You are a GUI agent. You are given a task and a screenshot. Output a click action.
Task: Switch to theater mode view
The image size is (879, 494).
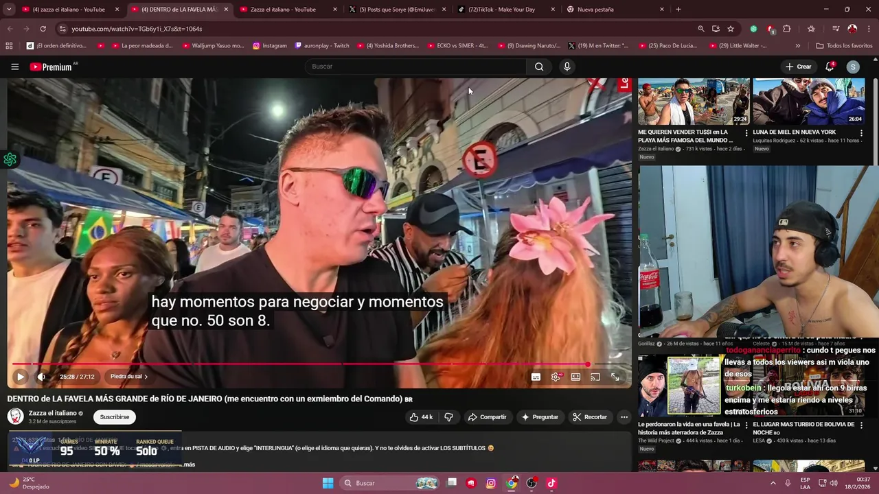click(x=575, y=377)
